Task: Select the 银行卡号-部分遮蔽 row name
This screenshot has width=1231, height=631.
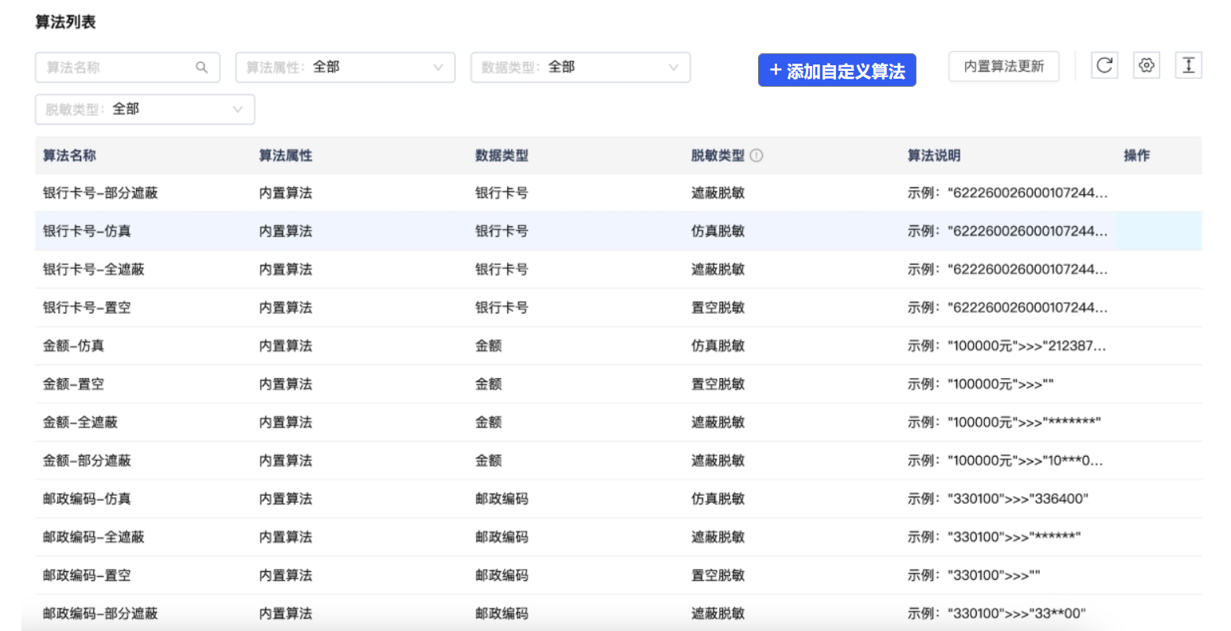Action: [x=100, y=193]
